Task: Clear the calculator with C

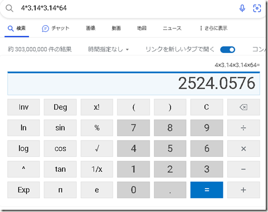Action: (207, 107)
